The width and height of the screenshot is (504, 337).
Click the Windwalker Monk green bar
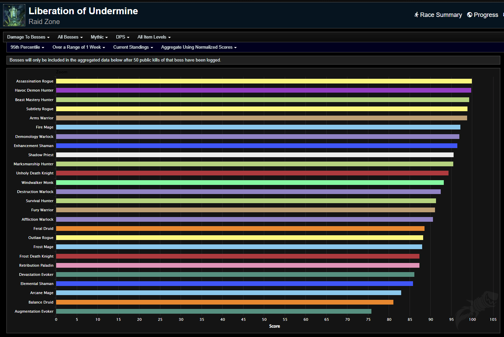pyautogui.click(x=250, y=183)
